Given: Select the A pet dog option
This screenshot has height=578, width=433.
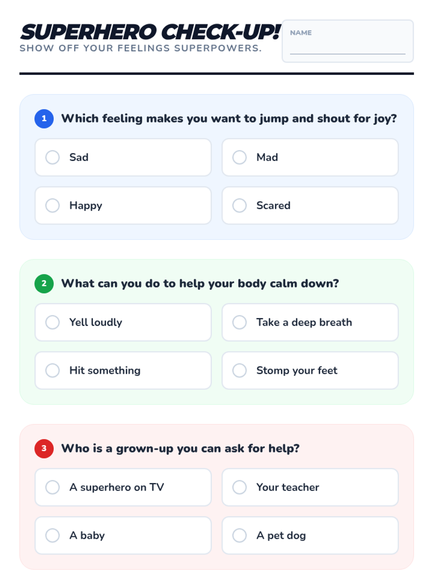Looking at the screenshot, I should (240, 535).
